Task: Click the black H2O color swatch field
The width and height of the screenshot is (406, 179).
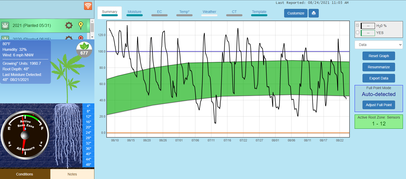Action: [368, 26]
